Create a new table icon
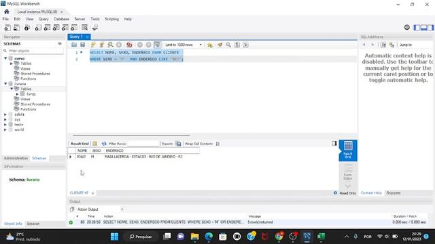This screenshot has height=244, width=435. pyautogui.click(x=47, y=27)
